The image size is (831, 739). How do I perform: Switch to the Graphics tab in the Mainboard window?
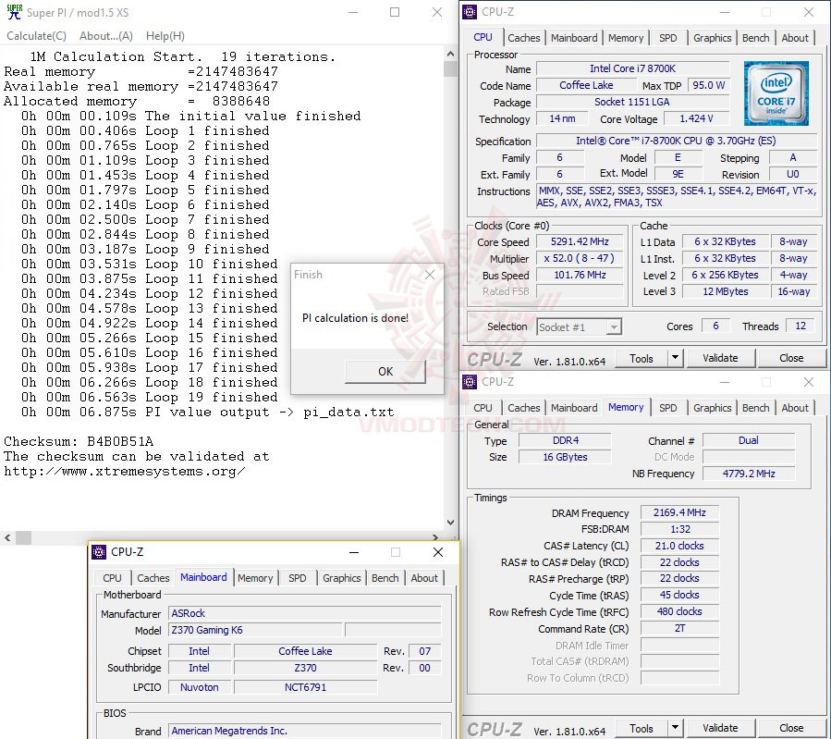pyautogui.click(x=341, y=577)
